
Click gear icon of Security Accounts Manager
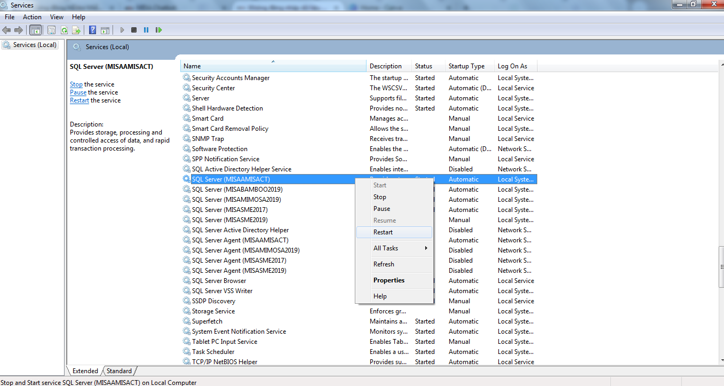pos(186,78)
